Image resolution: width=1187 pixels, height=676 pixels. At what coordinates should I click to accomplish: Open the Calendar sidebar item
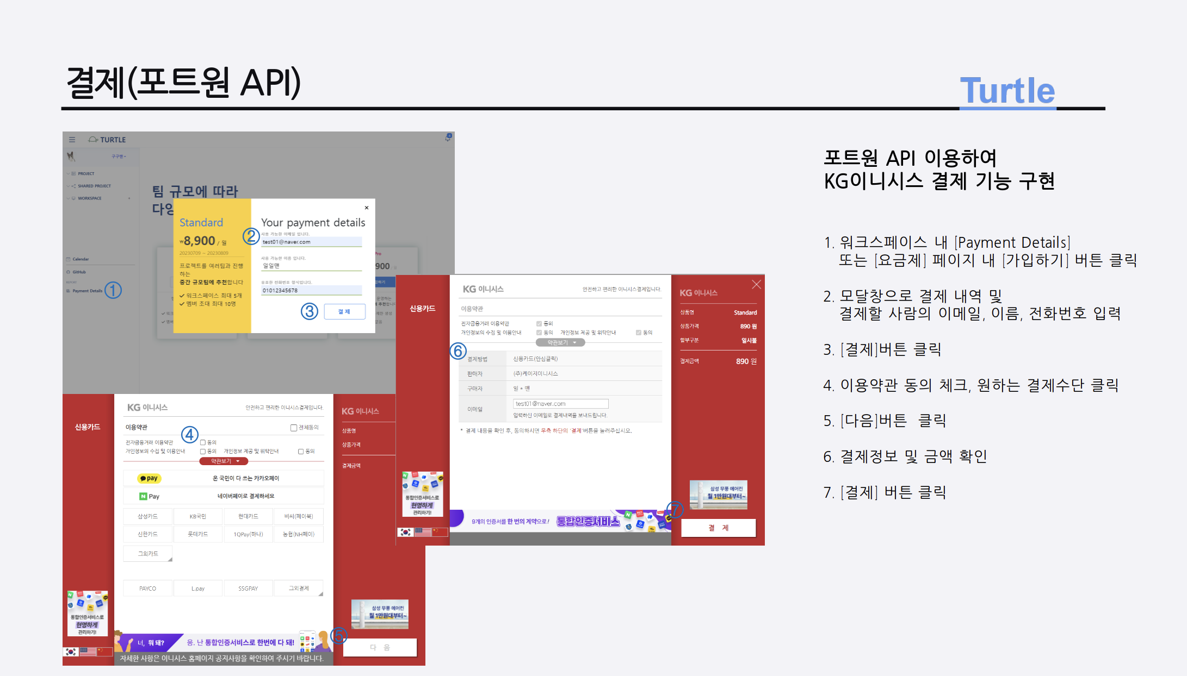coord(81,259)
